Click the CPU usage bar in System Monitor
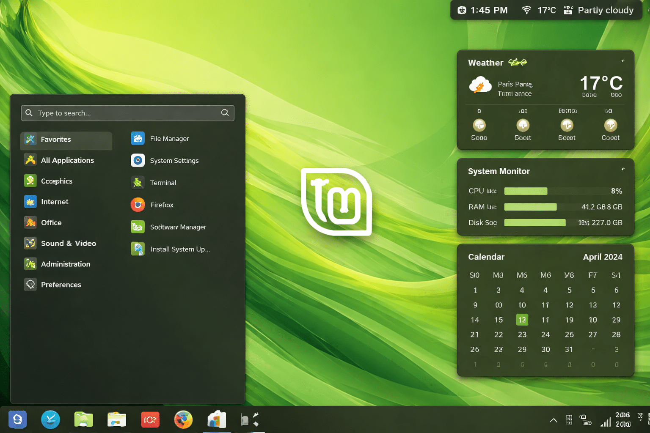Viewport: 650px width, 433px height. click(526, 191)
